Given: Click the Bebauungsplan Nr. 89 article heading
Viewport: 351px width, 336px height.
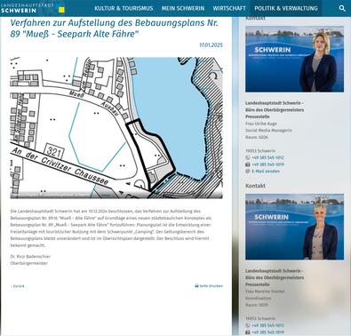Looking at the screenshot, I should tap(115, 28).
